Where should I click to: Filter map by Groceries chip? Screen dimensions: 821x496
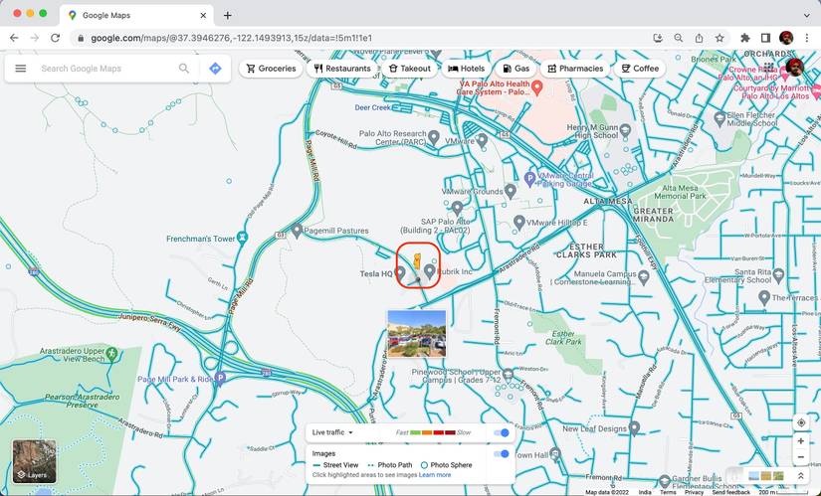pyautogui.click(x=271, y=69)
